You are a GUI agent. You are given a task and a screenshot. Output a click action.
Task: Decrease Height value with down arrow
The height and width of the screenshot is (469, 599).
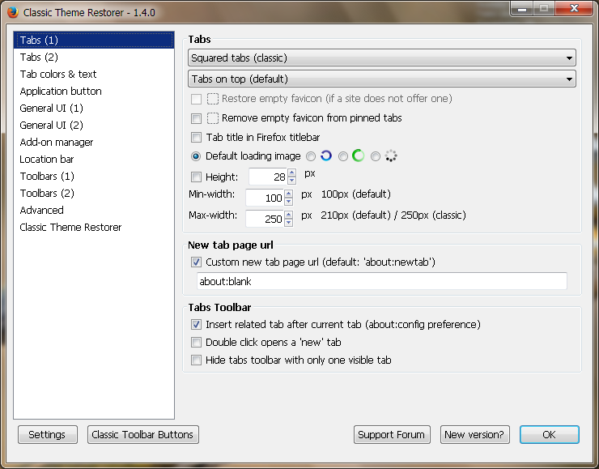292,181
